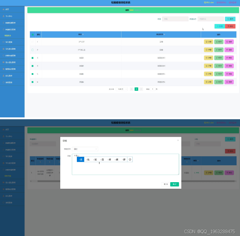Open the 审核状态 dropdown in the dialog
The image size is (240, 236).
pyautogui.click(x=85, y=149)
